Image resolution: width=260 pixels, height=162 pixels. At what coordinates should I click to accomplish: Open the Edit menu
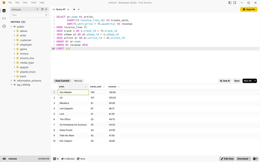tap(17, 3)
